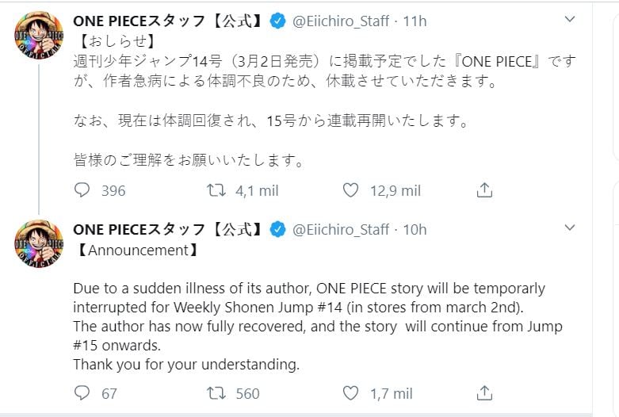Viewport: 619px width, 417px height.
Task: Open more options for the second tweet
Action: 569,228
